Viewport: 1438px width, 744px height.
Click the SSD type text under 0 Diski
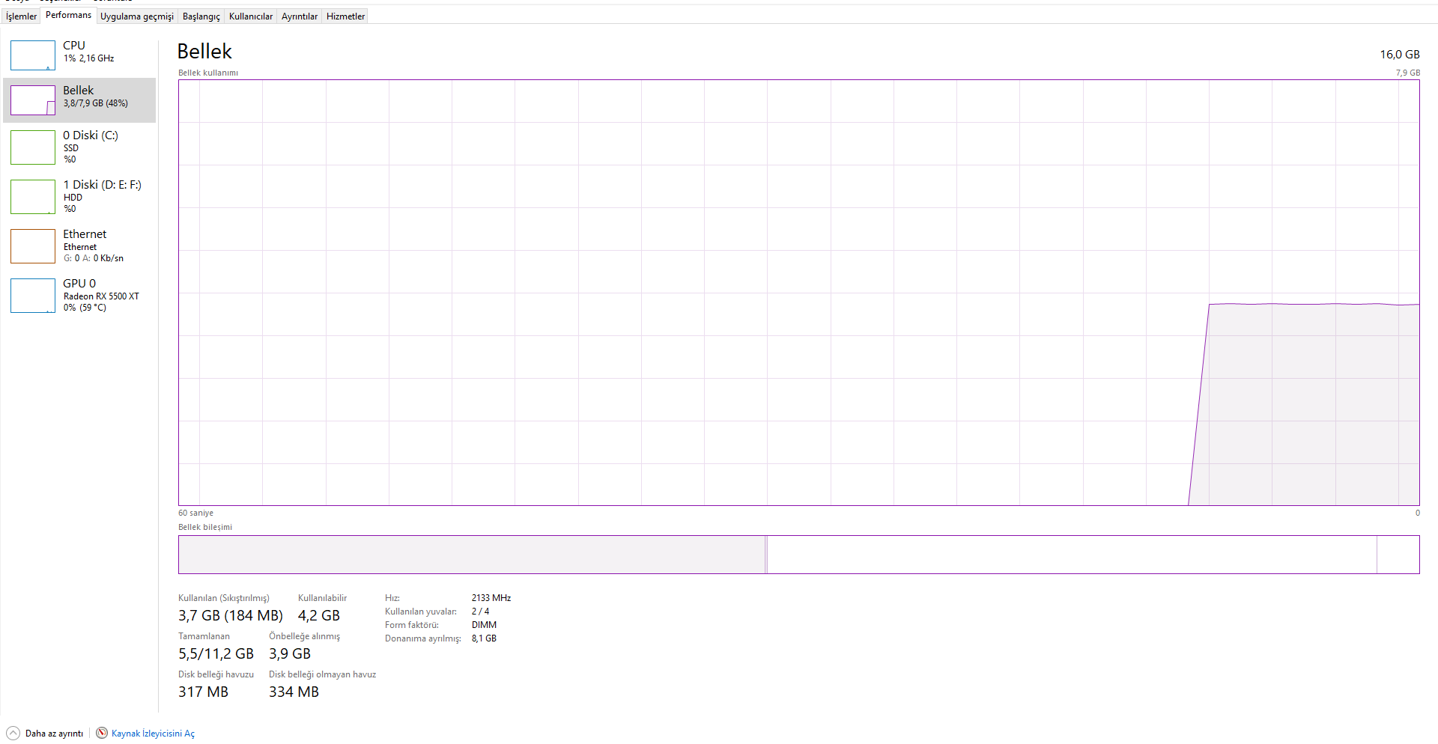coord(71,148)
